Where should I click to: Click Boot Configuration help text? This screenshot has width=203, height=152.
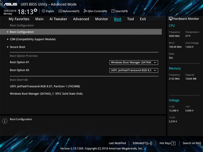pyautogui.click(x=21, y=119)
